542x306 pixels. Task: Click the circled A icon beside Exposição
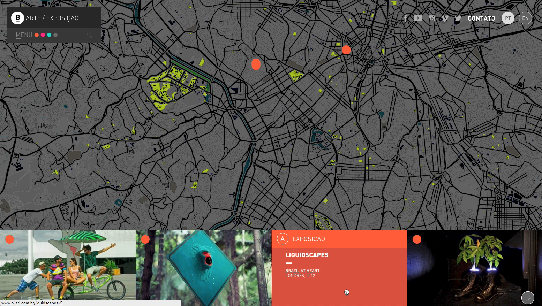283,239
